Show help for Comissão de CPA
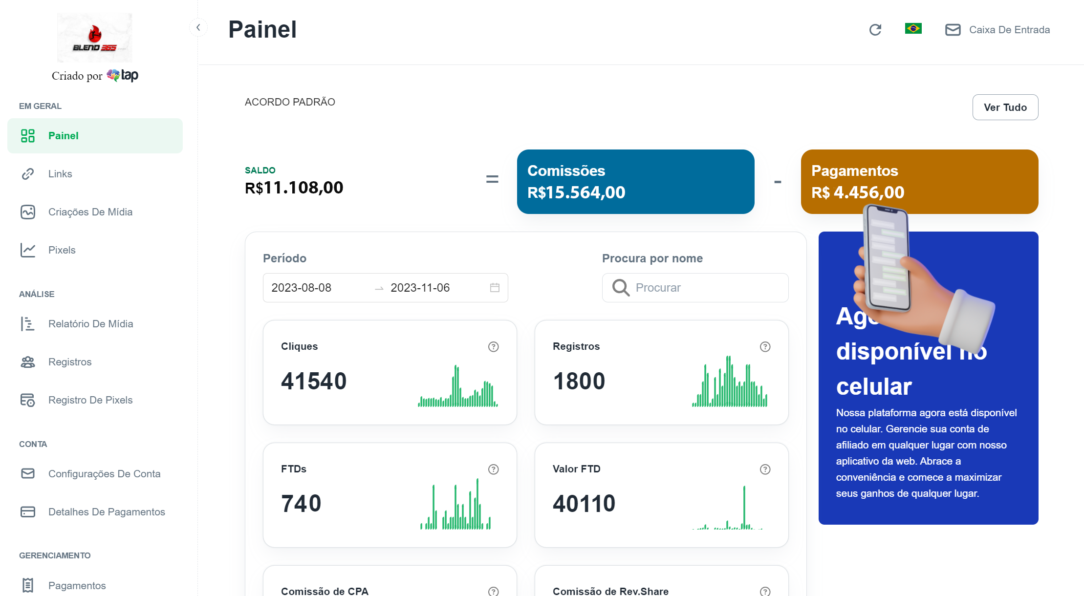Viewport: 1084px width, 596px height. pyautogui.click(x=494, y=592)
